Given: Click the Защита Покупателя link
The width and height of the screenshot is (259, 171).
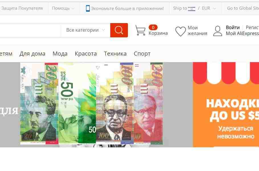Looking at the screenshot, I should [x=22, y=8].
